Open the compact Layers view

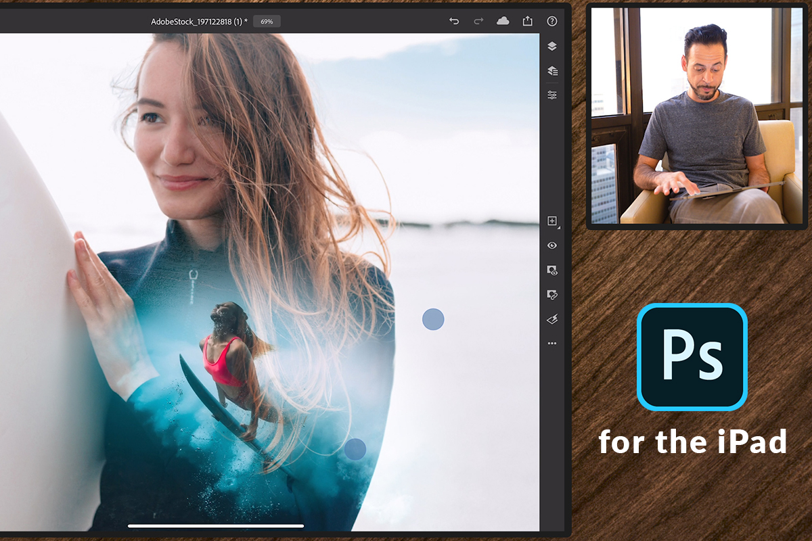[551, 47]
